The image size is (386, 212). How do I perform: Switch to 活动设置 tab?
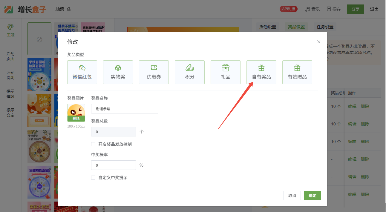[268, 27]
